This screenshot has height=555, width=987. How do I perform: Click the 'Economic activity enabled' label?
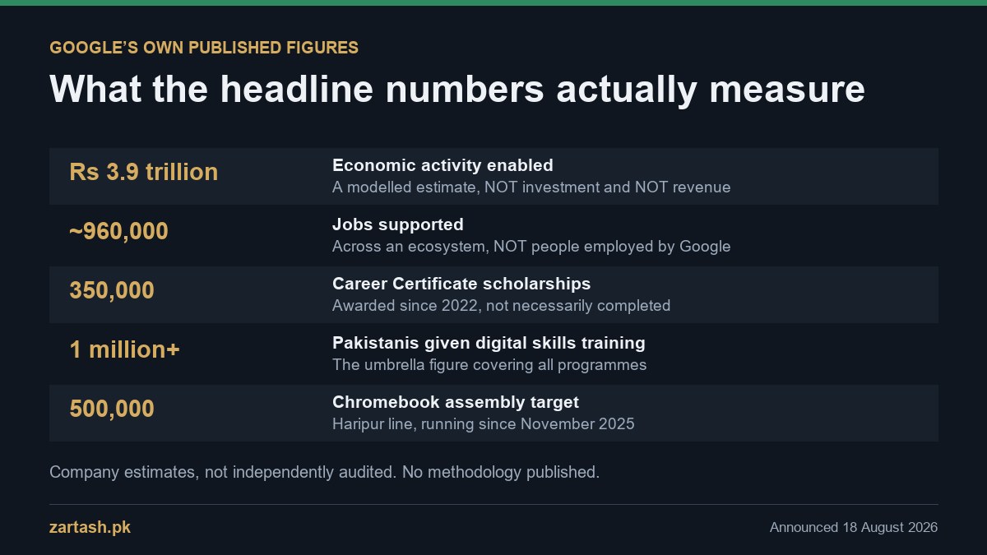click(443, 165)
